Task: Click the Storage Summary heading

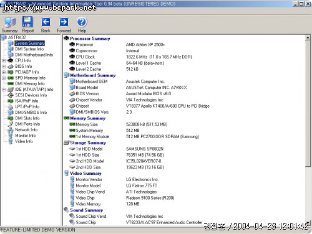Action: pos(88,143)
